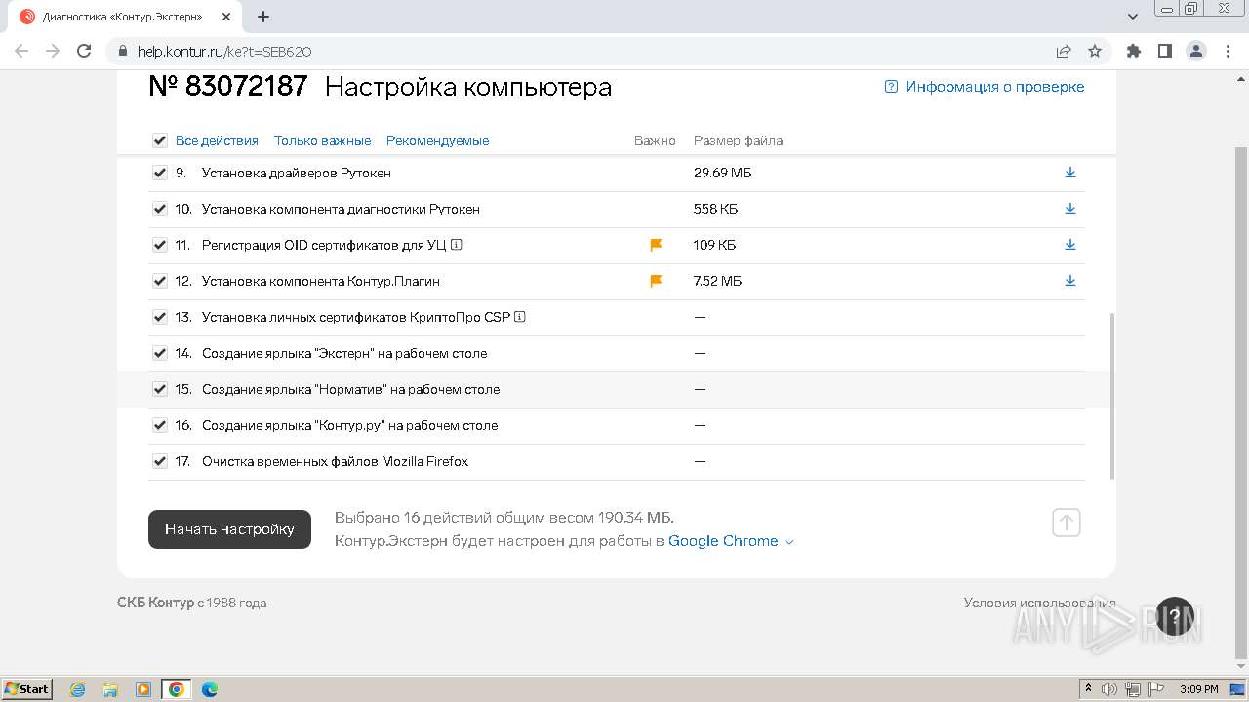
Task: Uncheck row 9 'Установка драйверов Рутокен'
Action: [x=160, y=173]
